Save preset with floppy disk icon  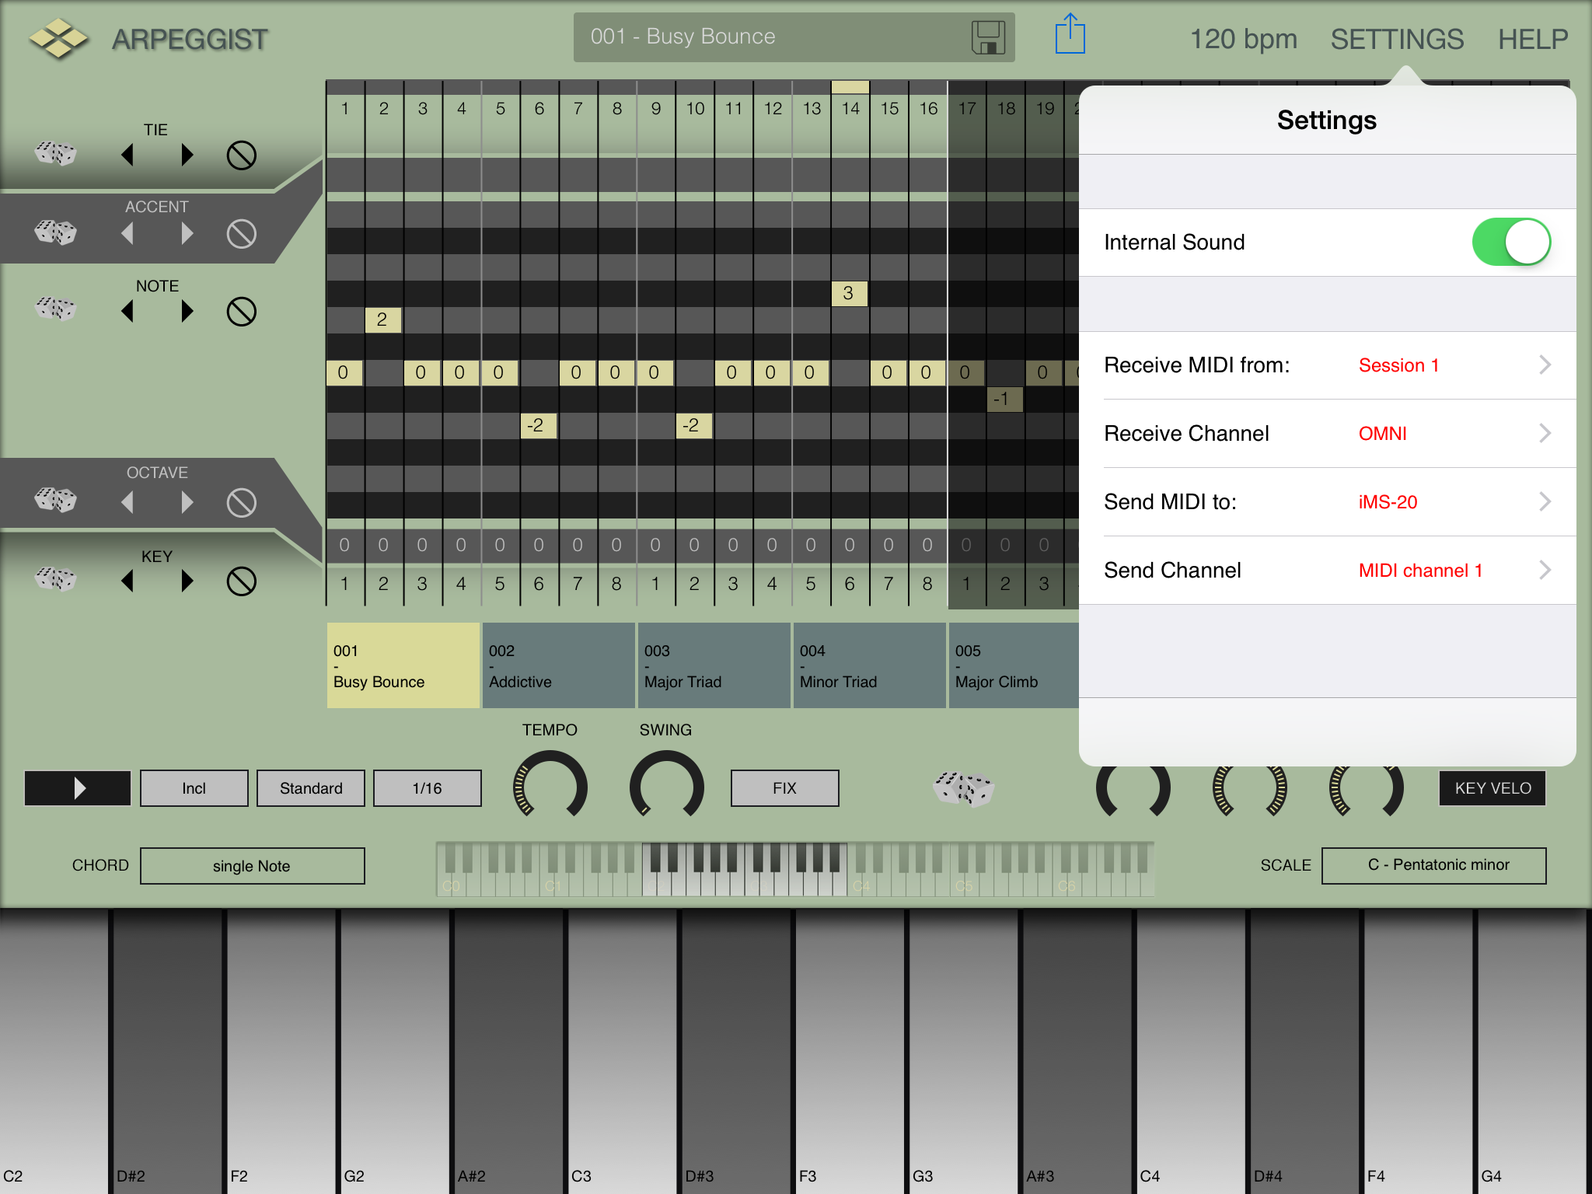(x=987, y=37)
